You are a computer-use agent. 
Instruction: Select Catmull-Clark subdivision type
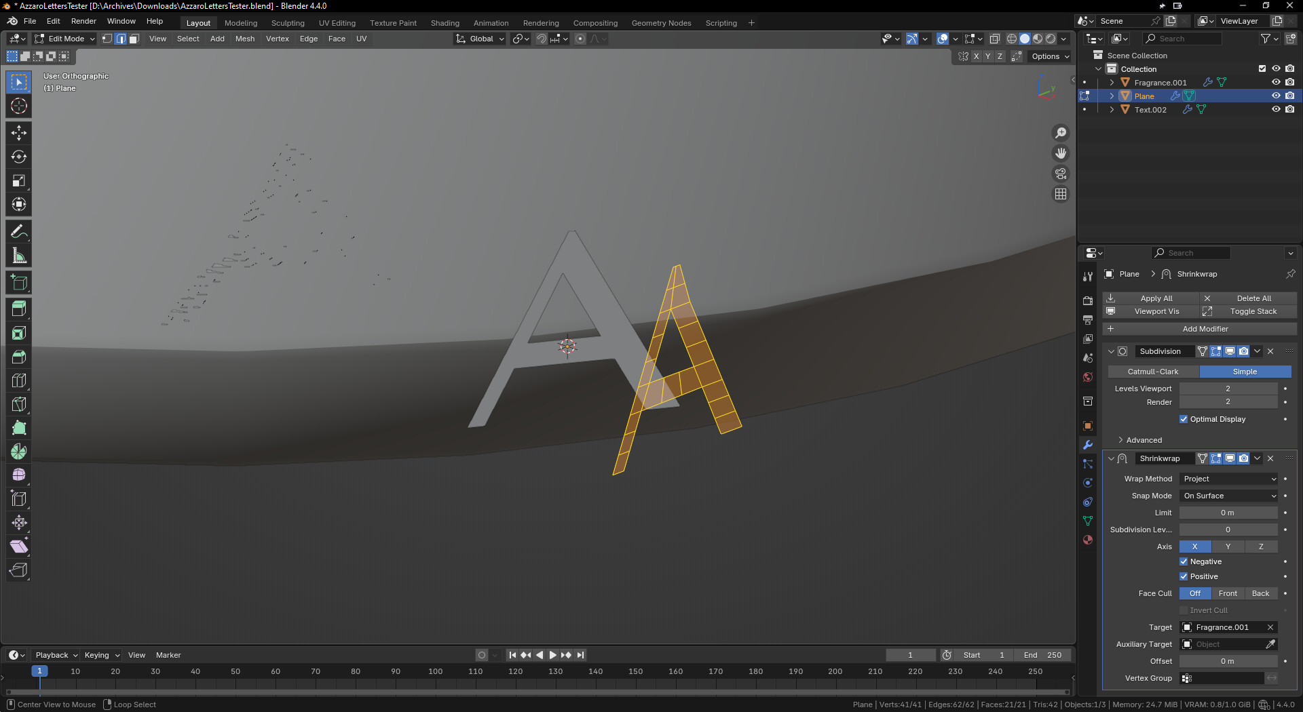(1153, 372)
